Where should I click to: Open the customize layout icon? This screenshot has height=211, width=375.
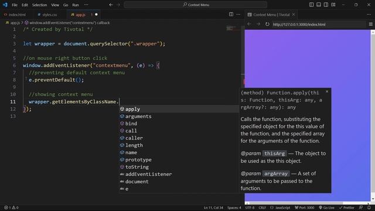(333, 5)
